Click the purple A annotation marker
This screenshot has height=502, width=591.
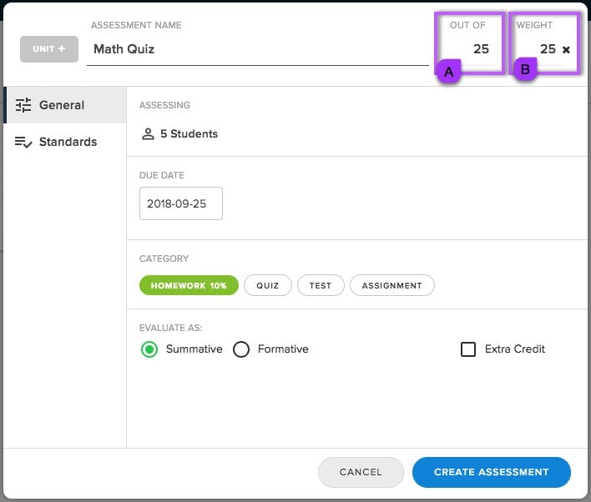point(448,72)
